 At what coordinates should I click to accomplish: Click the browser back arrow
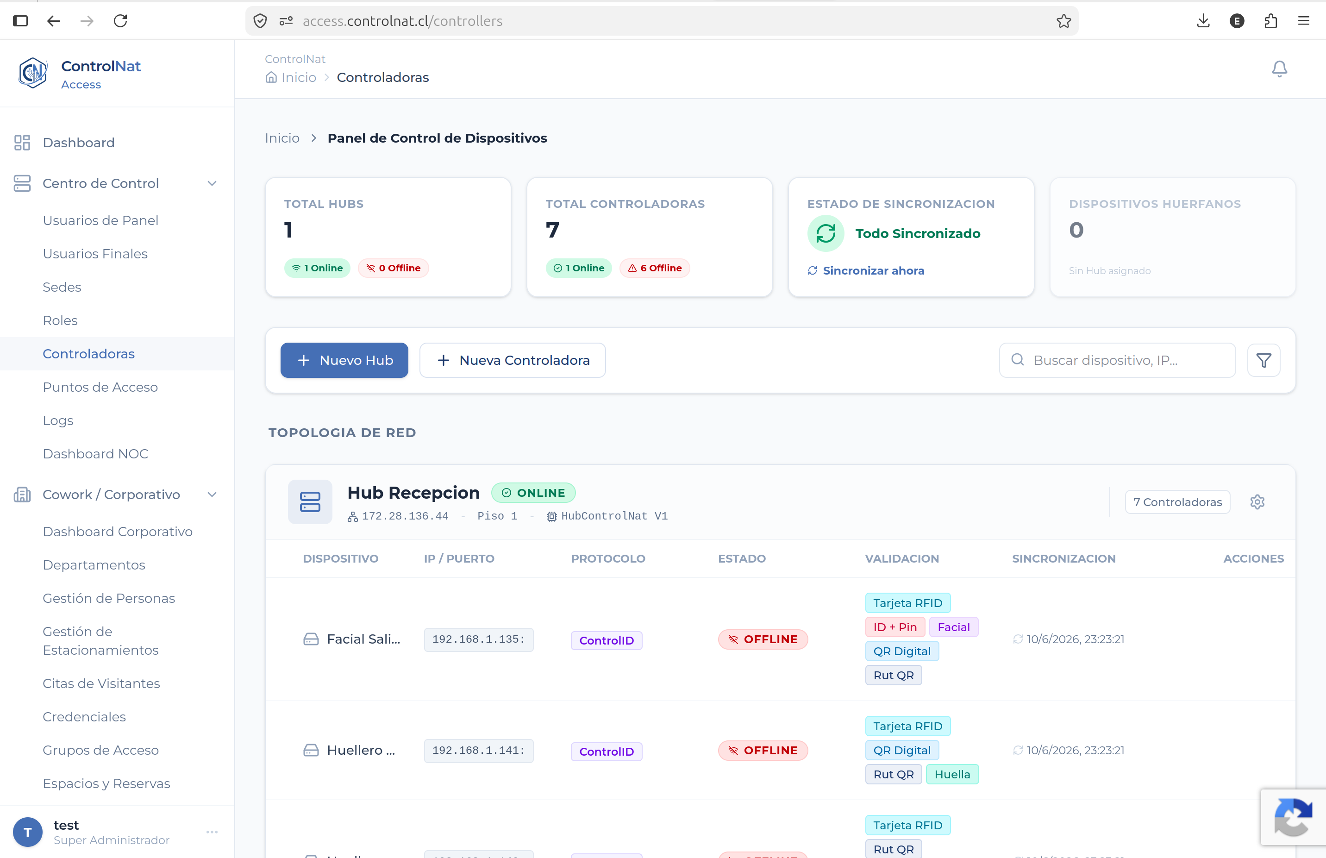click(x=54, y=21)
